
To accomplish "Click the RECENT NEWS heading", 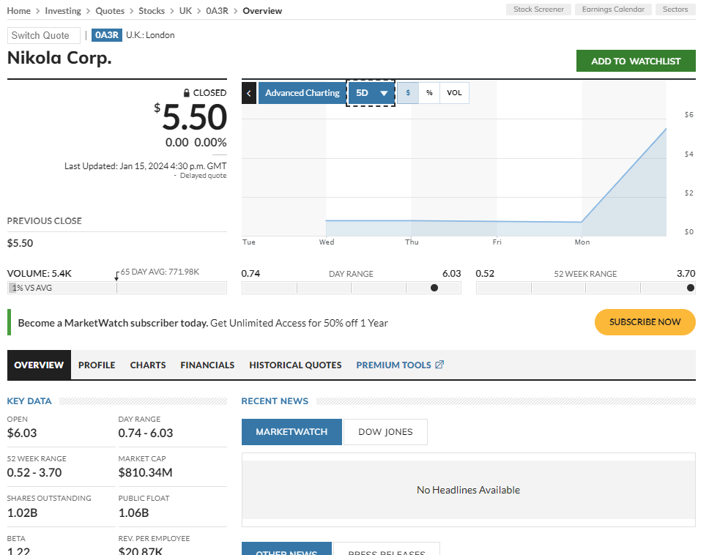I will [x=275, y=401].
